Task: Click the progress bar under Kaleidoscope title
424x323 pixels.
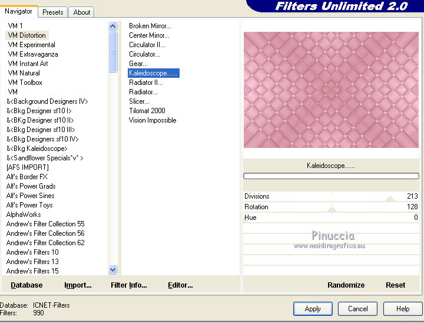Action: [331, 176]
